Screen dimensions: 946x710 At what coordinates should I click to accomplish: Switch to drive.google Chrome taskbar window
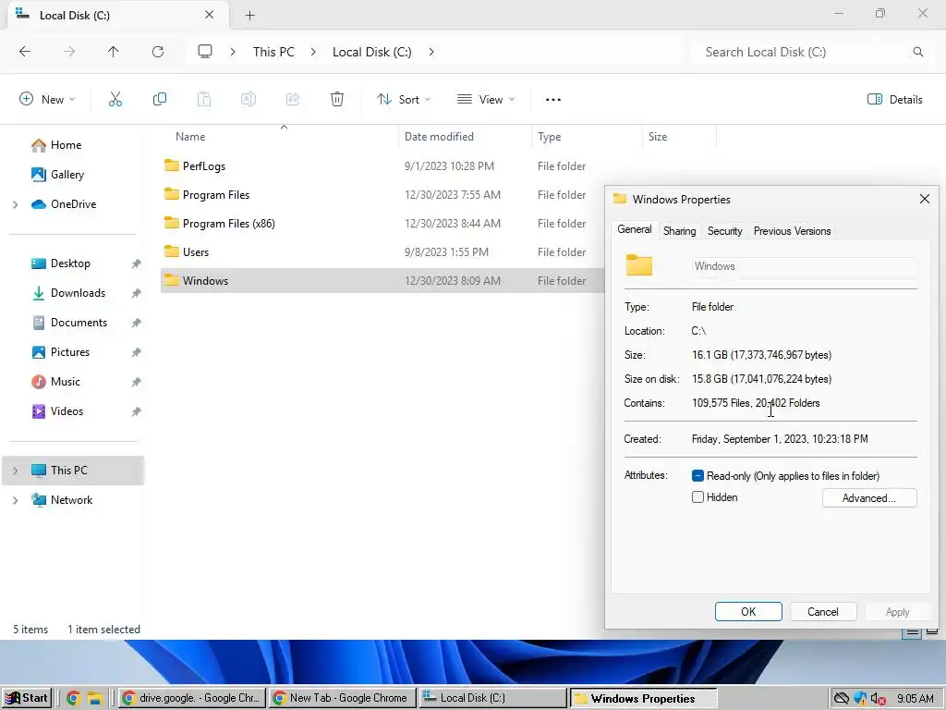[x=192, y=698]
